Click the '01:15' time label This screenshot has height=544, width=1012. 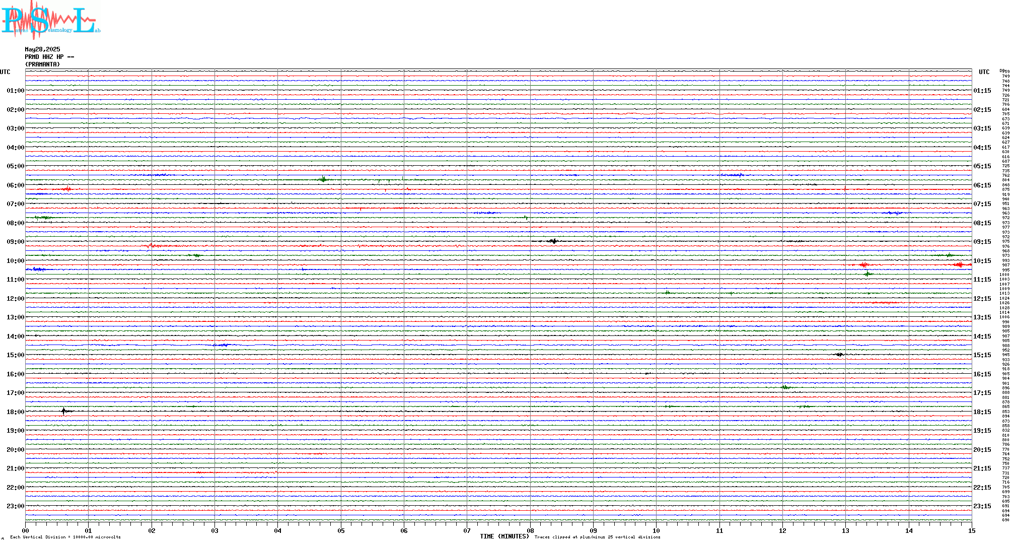(982, 91)
